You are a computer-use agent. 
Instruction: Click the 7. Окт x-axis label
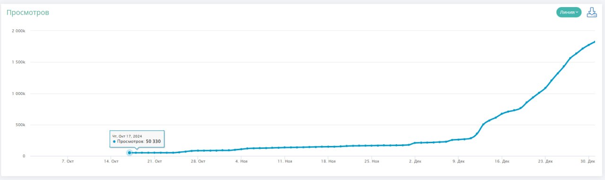(x=68, y=162)
